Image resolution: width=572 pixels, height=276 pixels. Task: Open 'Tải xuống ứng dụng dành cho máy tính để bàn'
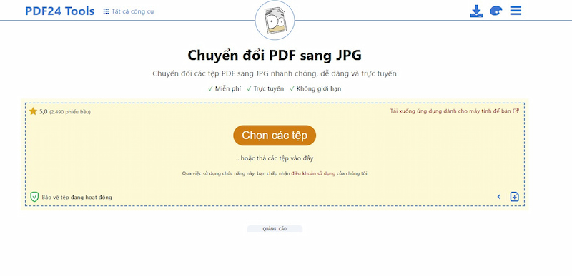pos(454,111)
